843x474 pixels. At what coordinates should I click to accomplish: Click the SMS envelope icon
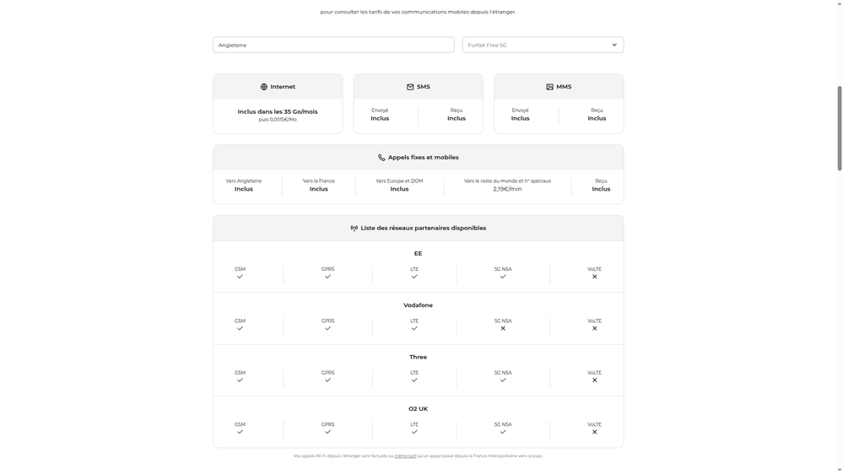(410, 87)
